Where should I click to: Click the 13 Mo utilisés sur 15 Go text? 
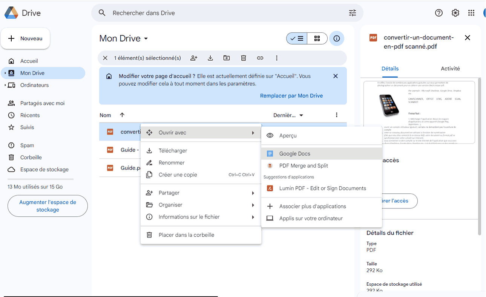pyautogui.click(x=35, y=187)
